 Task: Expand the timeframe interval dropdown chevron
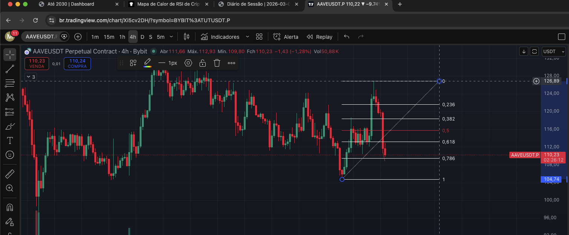pyautogui.click(x=171, y=37)
